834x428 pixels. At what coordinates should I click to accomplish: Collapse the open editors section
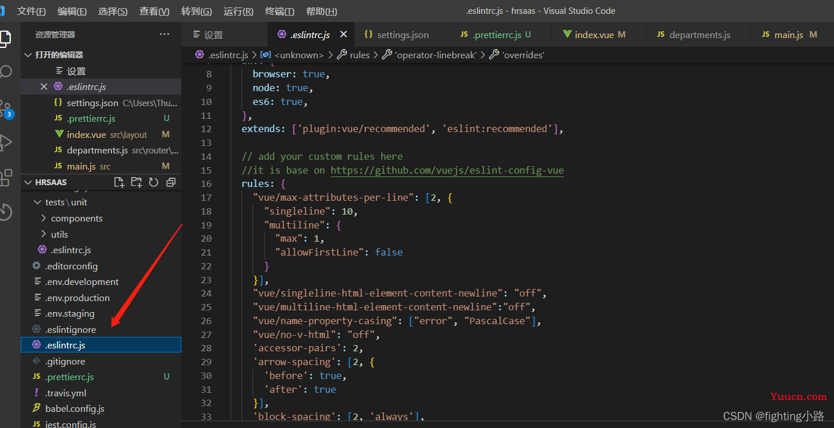coord(27,55)
